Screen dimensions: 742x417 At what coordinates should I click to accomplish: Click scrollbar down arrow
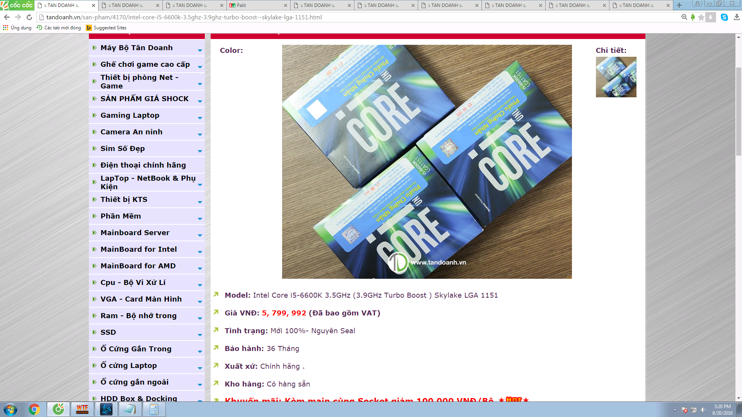tap(739, 398)
